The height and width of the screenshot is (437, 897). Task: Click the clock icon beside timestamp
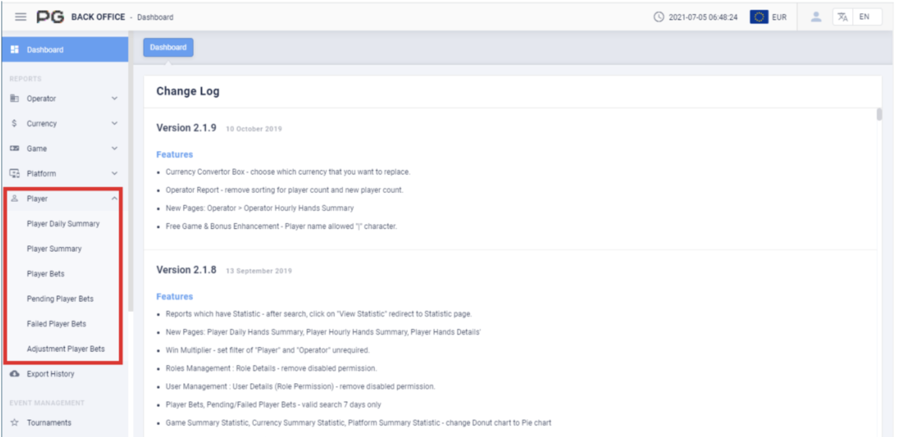click(659, 17)
